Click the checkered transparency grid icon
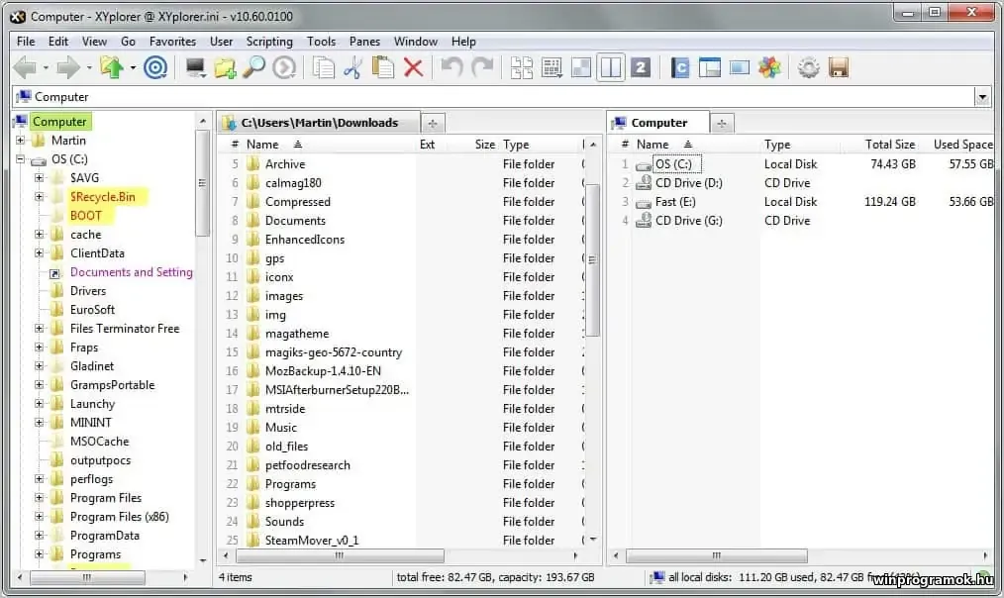 (x=581, y=67)
